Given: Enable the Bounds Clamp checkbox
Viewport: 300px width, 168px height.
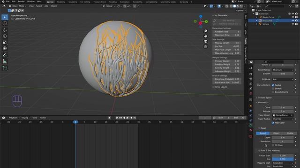Looking at the screenshot, I should [x=273, y=92].
